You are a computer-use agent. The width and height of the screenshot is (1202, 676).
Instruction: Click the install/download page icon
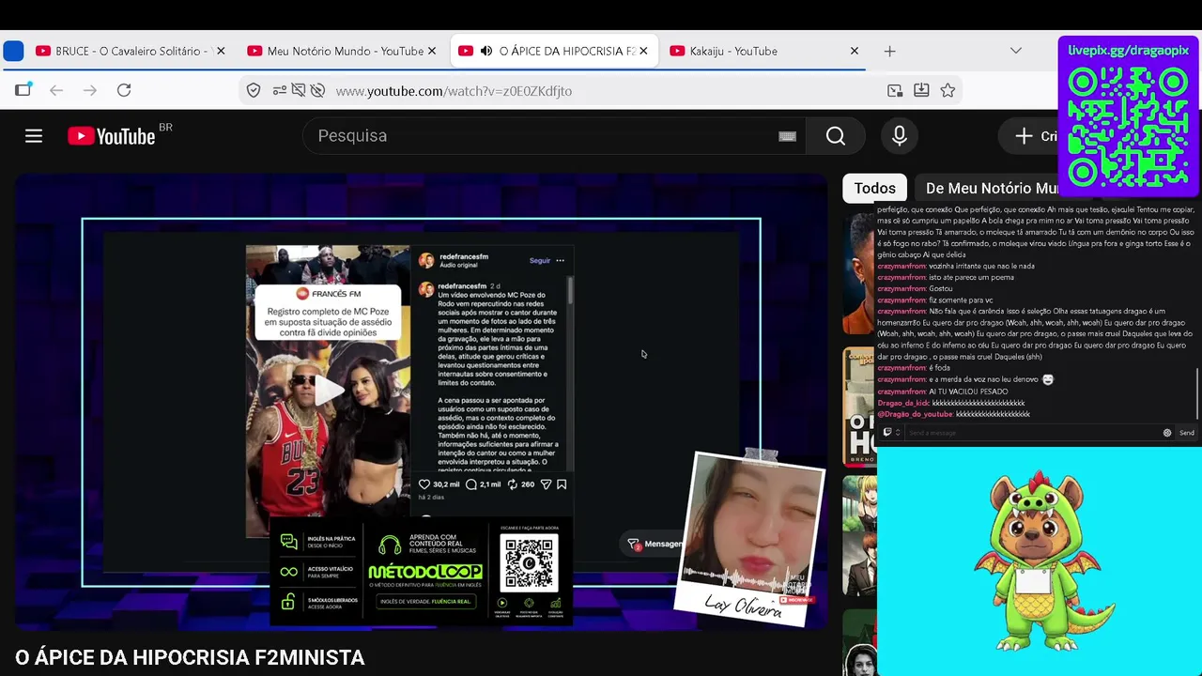[921, 90]
